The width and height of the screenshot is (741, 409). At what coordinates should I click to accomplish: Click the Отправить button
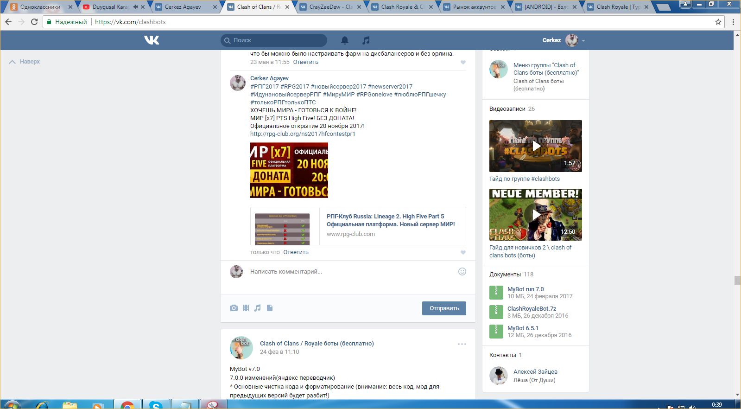click(x=444, y=308)
